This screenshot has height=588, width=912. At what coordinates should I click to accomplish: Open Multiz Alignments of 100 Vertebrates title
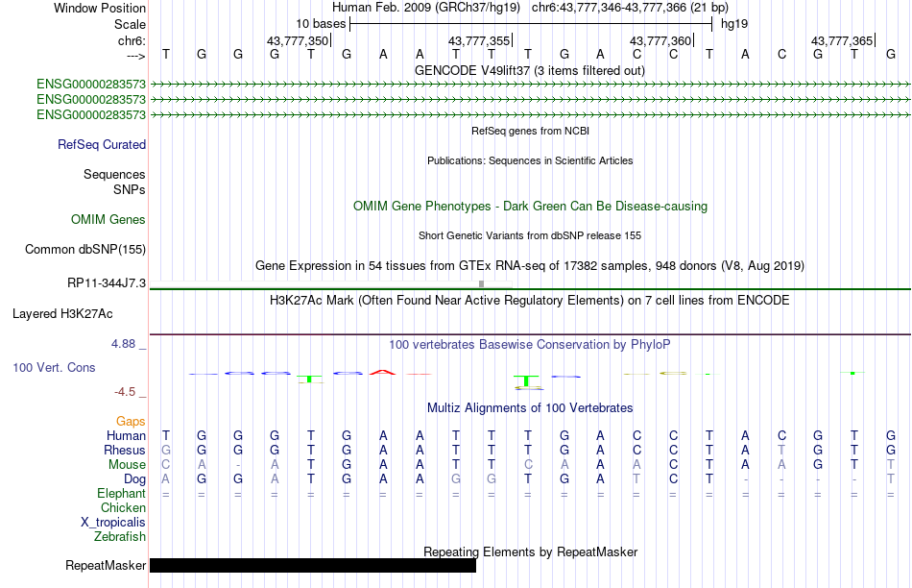coord(530,408)
